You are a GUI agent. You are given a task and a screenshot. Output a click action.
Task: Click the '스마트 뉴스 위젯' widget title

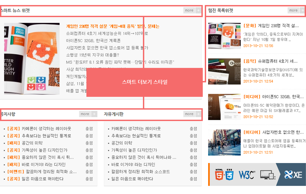pyautogui.click(x=15, y=10)
